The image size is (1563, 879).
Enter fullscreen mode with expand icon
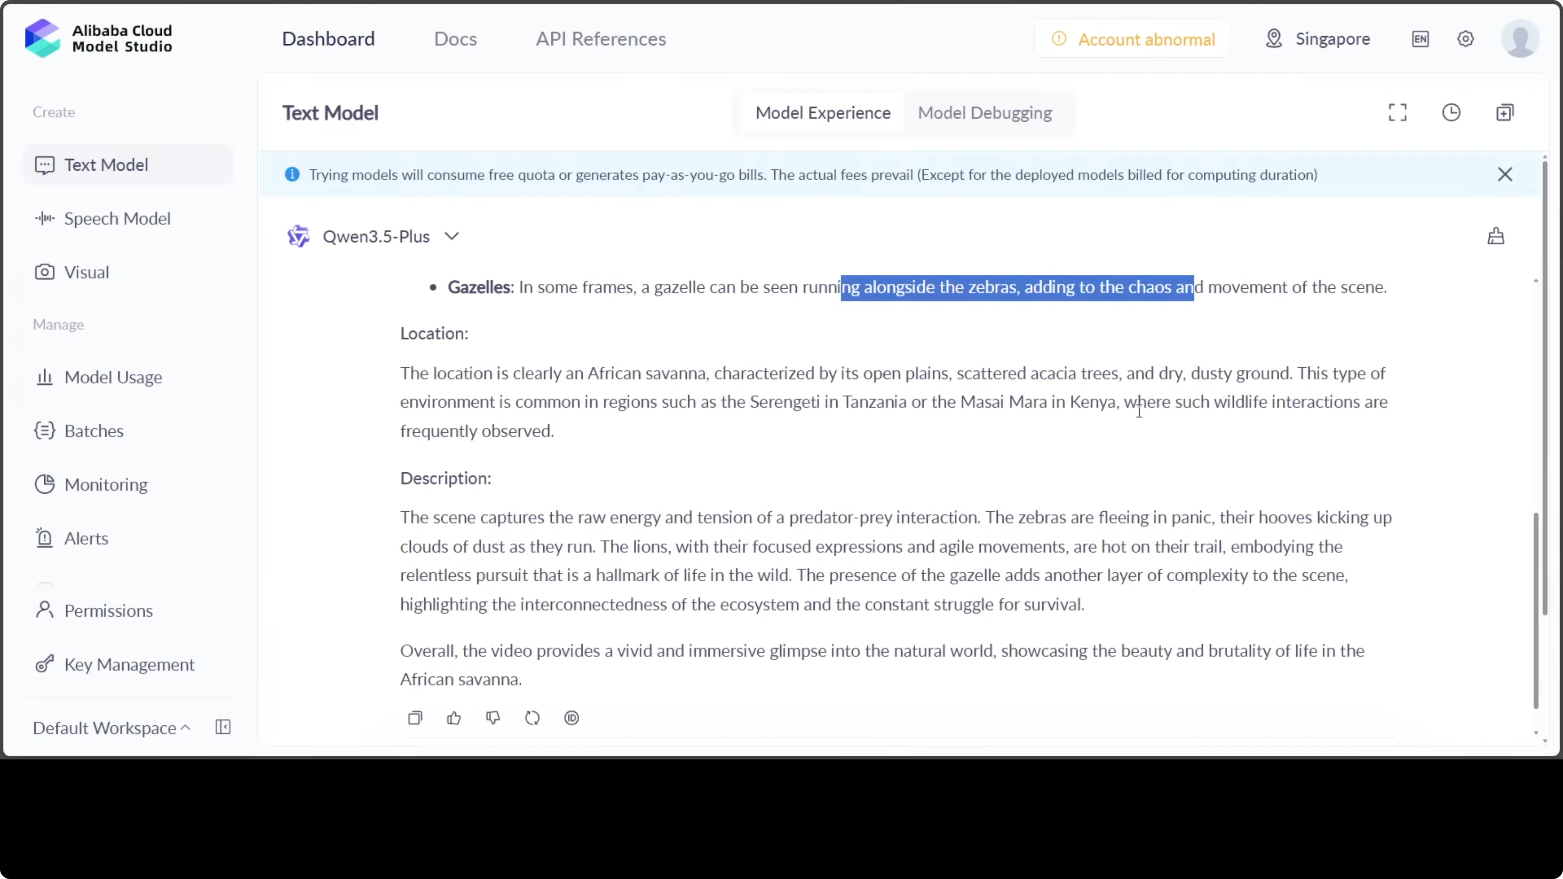(x=1397, y=112)
